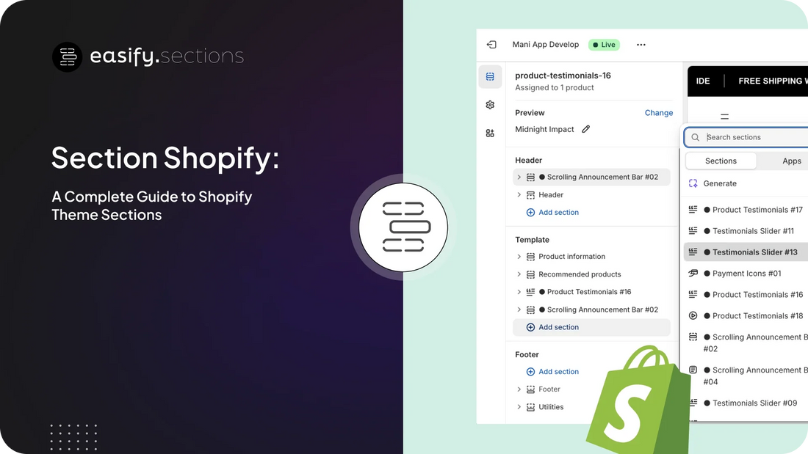Click icon of Testimonials Slider #11
The height and width of the screenshot is (454, 808).
point(693,230)
